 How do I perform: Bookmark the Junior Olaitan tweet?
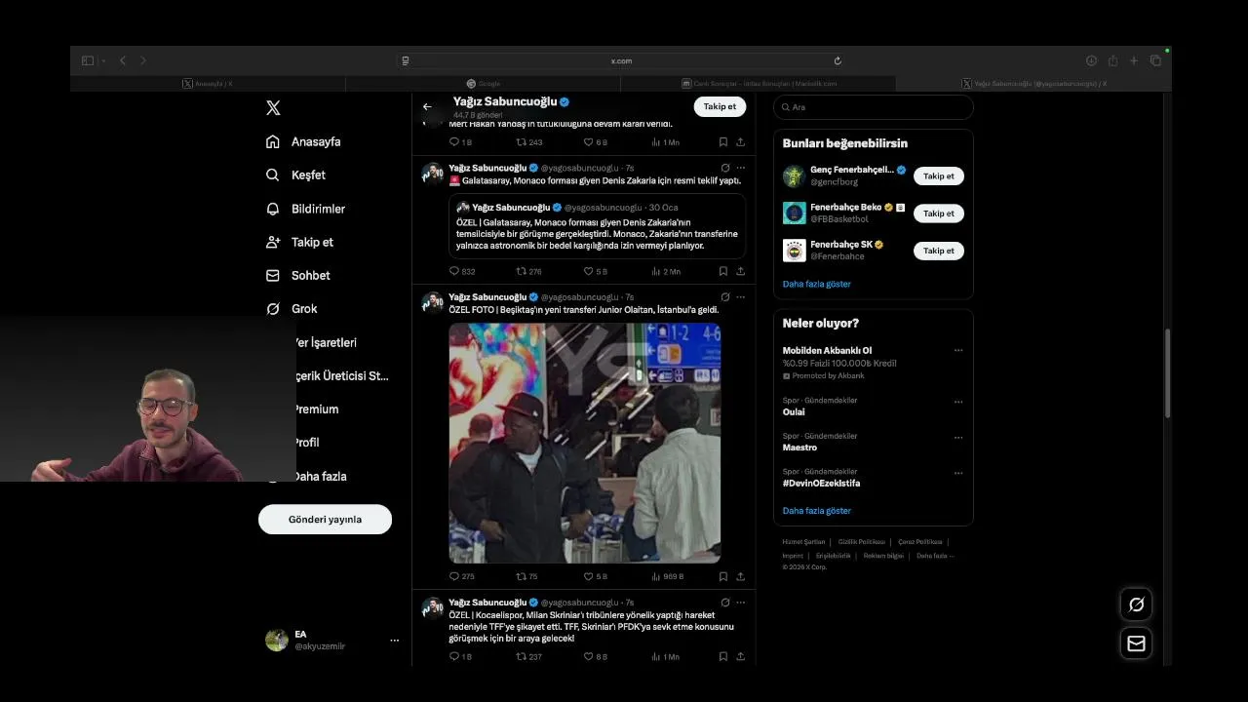[x=722, y=576]
